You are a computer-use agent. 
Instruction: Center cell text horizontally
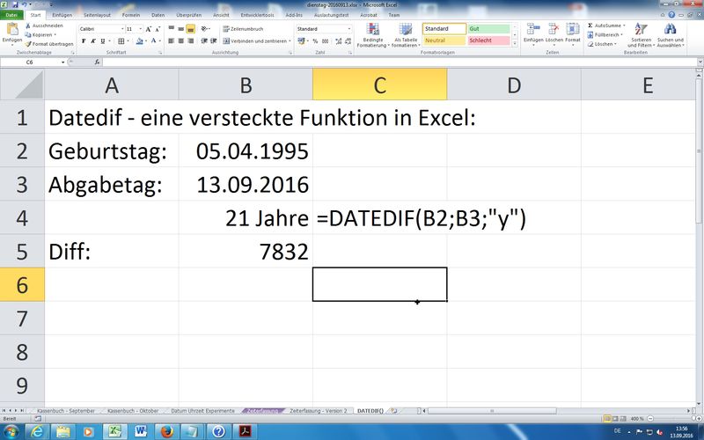(x=180, y=40)
